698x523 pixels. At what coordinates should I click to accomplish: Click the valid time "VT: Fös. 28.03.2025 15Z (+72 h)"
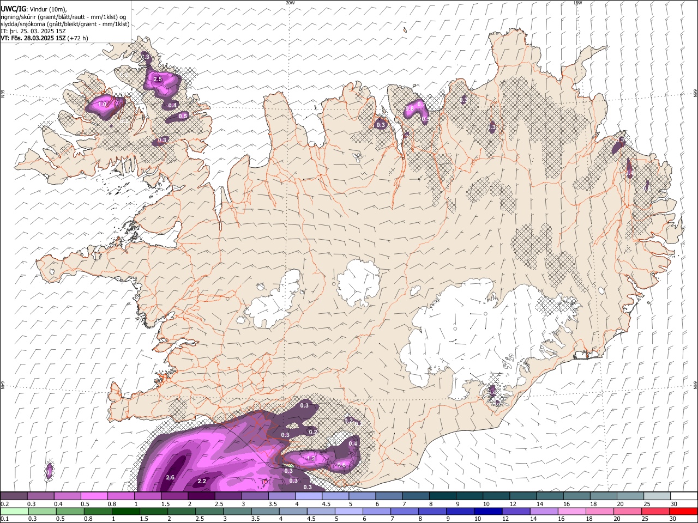[x=44, y=38]
